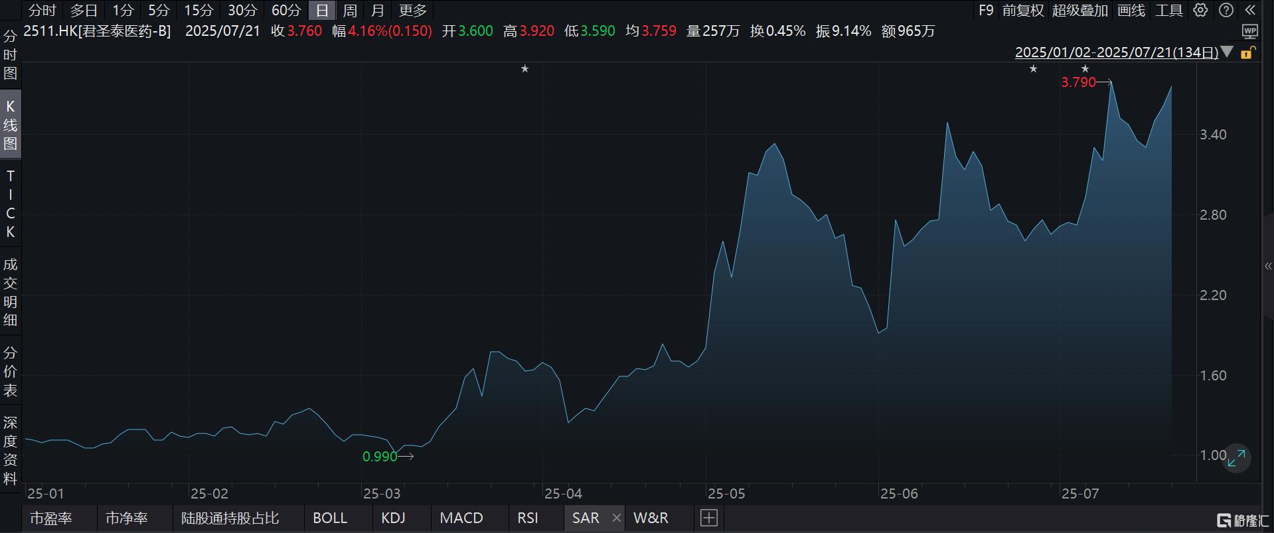Toggle the date range lock icon
Image resolution: width=1274 pixels, height=533 pixels.
(1247, 52)
